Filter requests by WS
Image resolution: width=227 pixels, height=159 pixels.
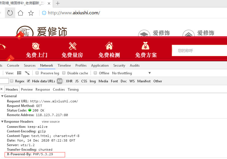pos(132,81)
